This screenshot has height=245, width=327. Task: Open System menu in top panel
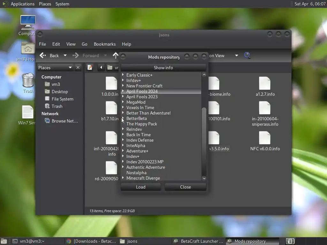click(x=62, y=4)
